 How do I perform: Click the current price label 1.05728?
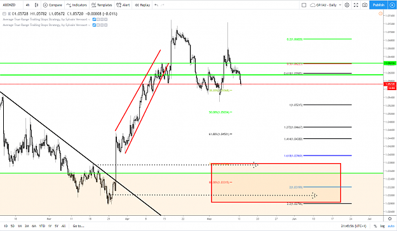390,84
